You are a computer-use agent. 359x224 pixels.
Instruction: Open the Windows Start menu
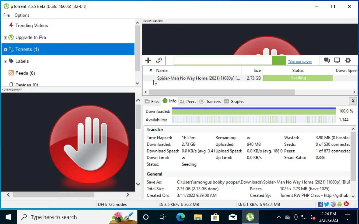[x=8, y=217]
